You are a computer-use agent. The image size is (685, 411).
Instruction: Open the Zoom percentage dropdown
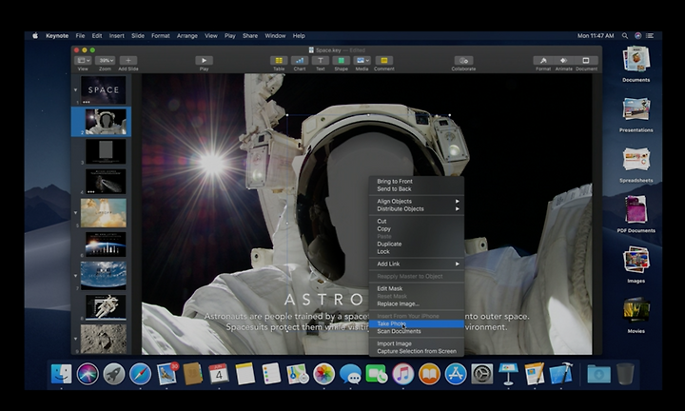coord(106,61)
